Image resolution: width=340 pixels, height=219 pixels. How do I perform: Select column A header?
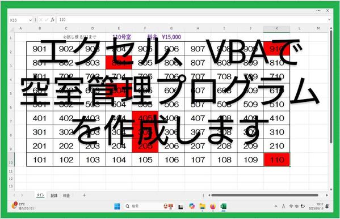click(20, 28)
